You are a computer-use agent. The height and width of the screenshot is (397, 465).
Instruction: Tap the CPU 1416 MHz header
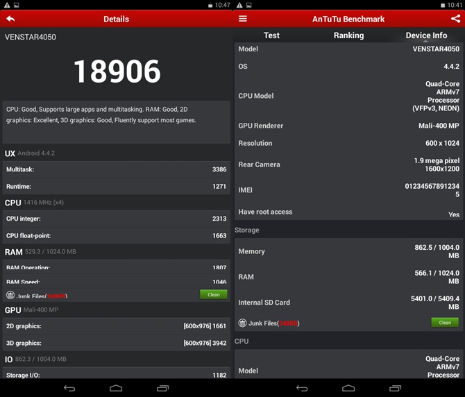pyautogui.click(x=34, y=203)
